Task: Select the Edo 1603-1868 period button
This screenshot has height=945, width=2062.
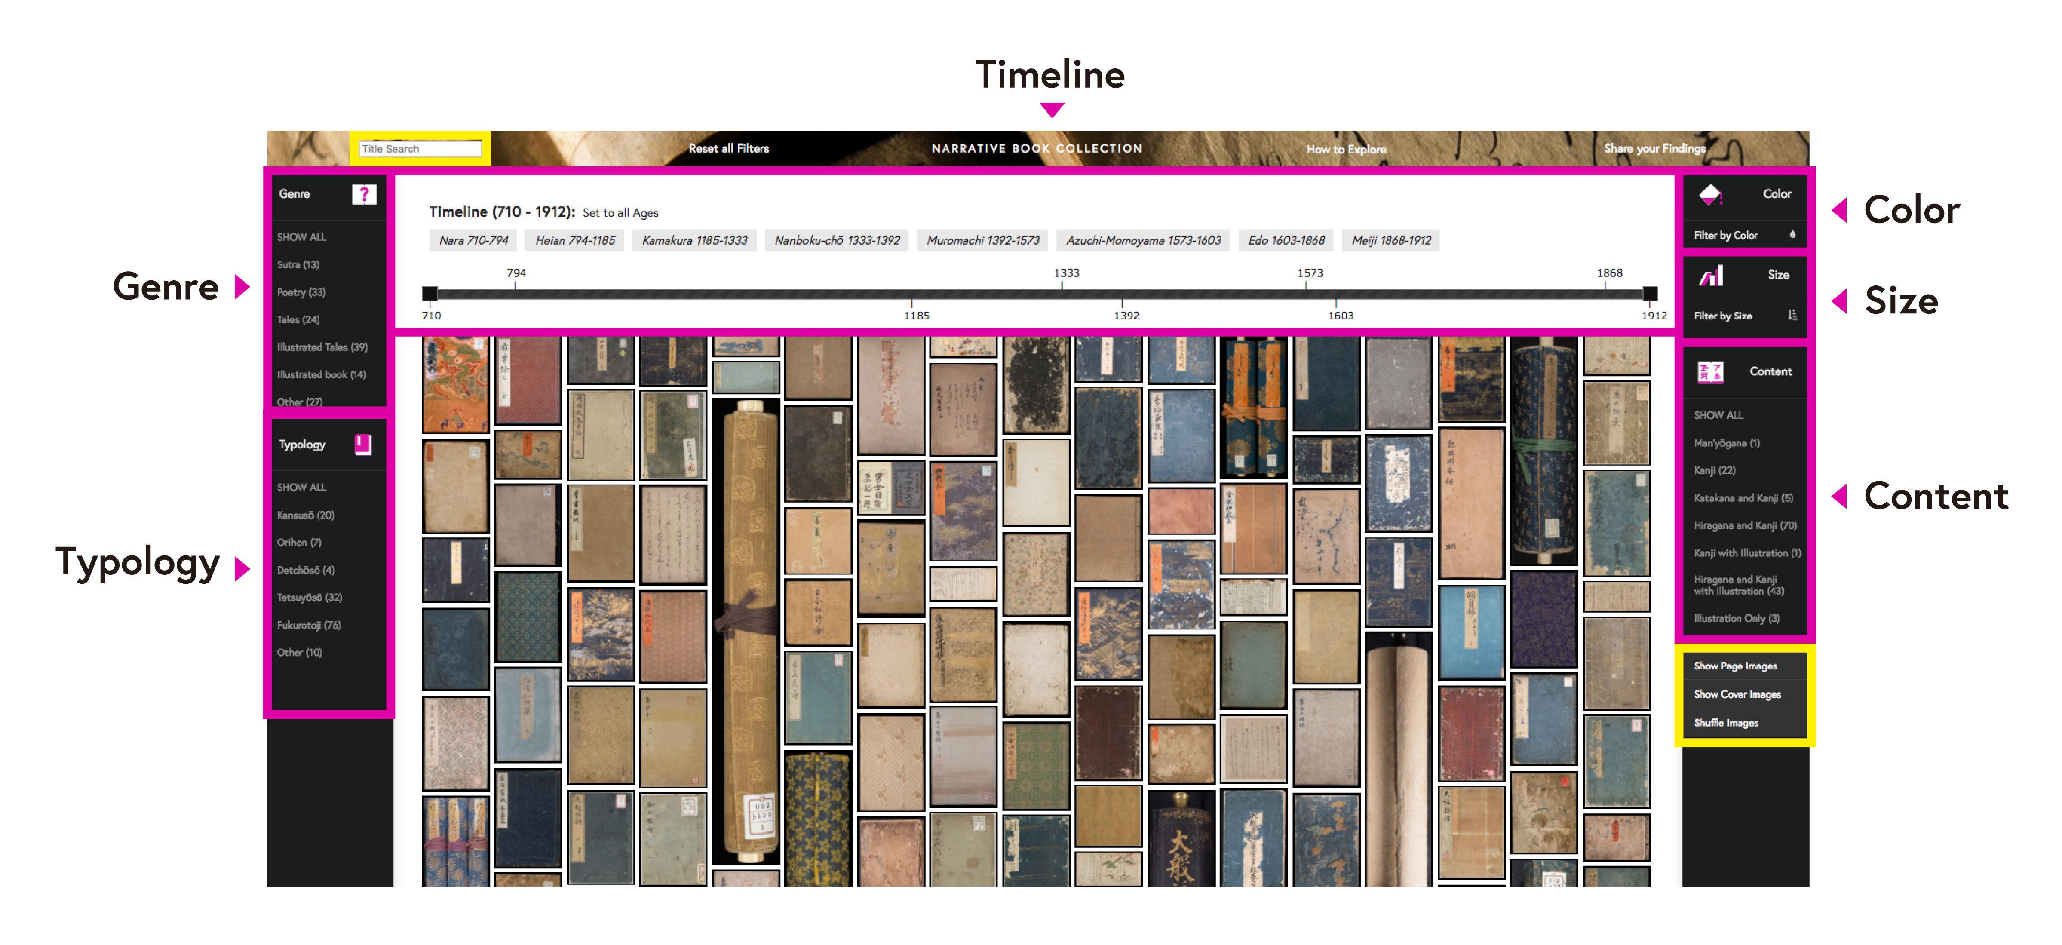Action: click(x=1286, y=241)
